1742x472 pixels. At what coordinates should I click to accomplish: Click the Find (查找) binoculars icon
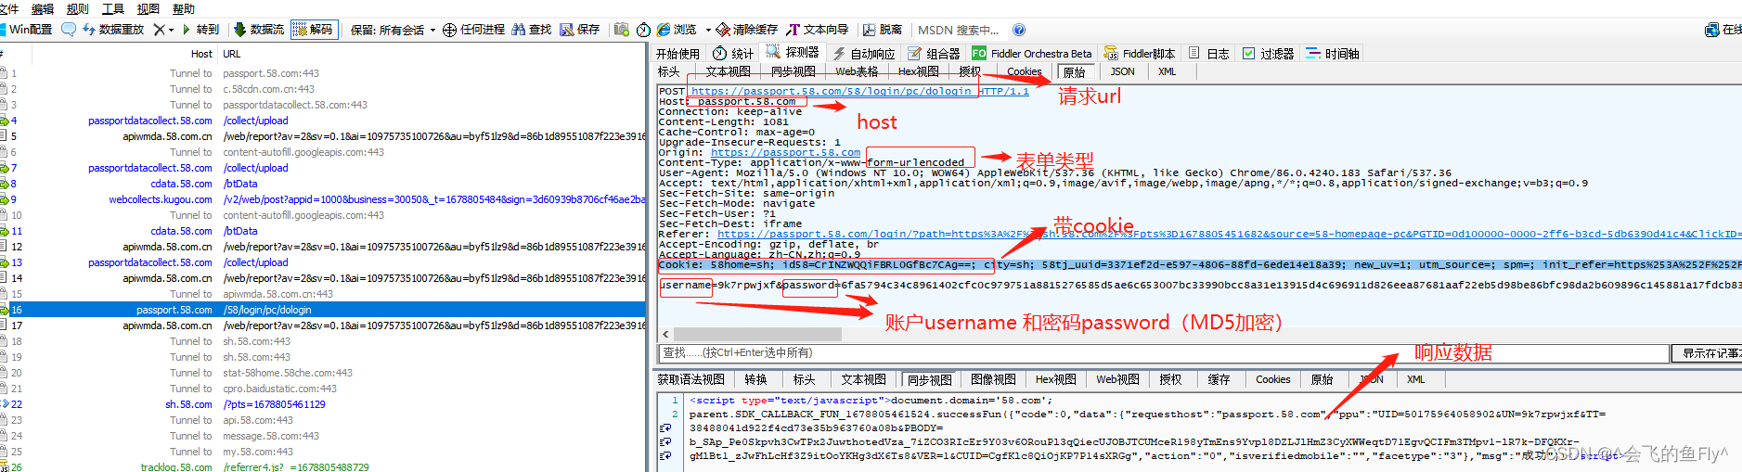coord(519,30)
